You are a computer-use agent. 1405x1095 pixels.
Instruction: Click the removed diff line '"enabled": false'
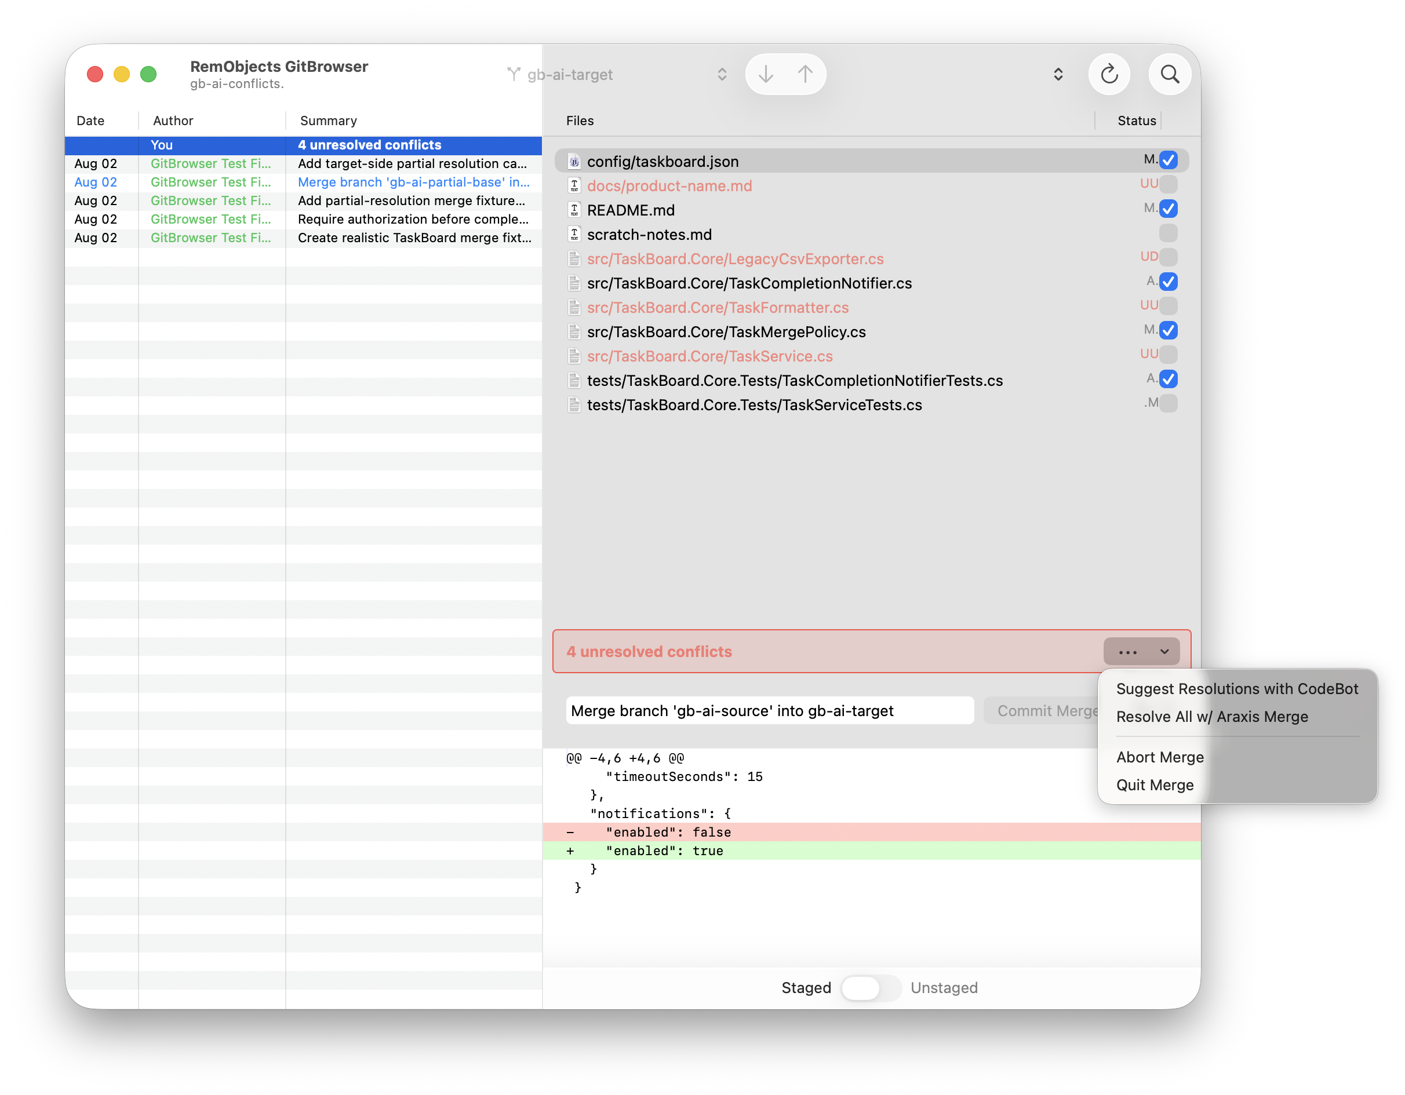pos(872,832)
